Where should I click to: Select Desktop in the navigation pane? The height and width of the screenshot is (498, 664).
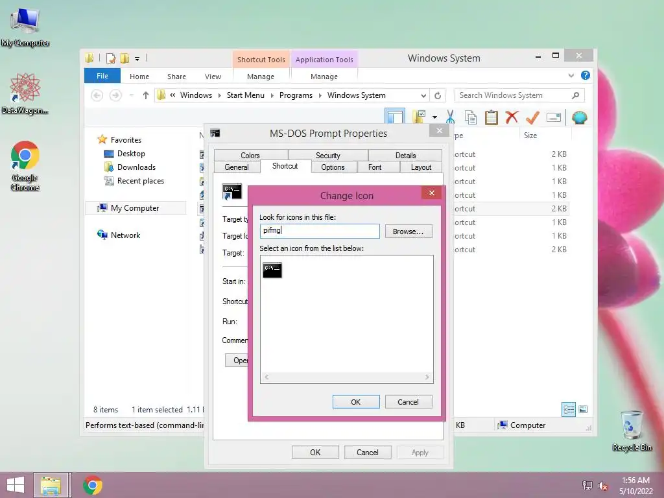click(x=131, y=153)
